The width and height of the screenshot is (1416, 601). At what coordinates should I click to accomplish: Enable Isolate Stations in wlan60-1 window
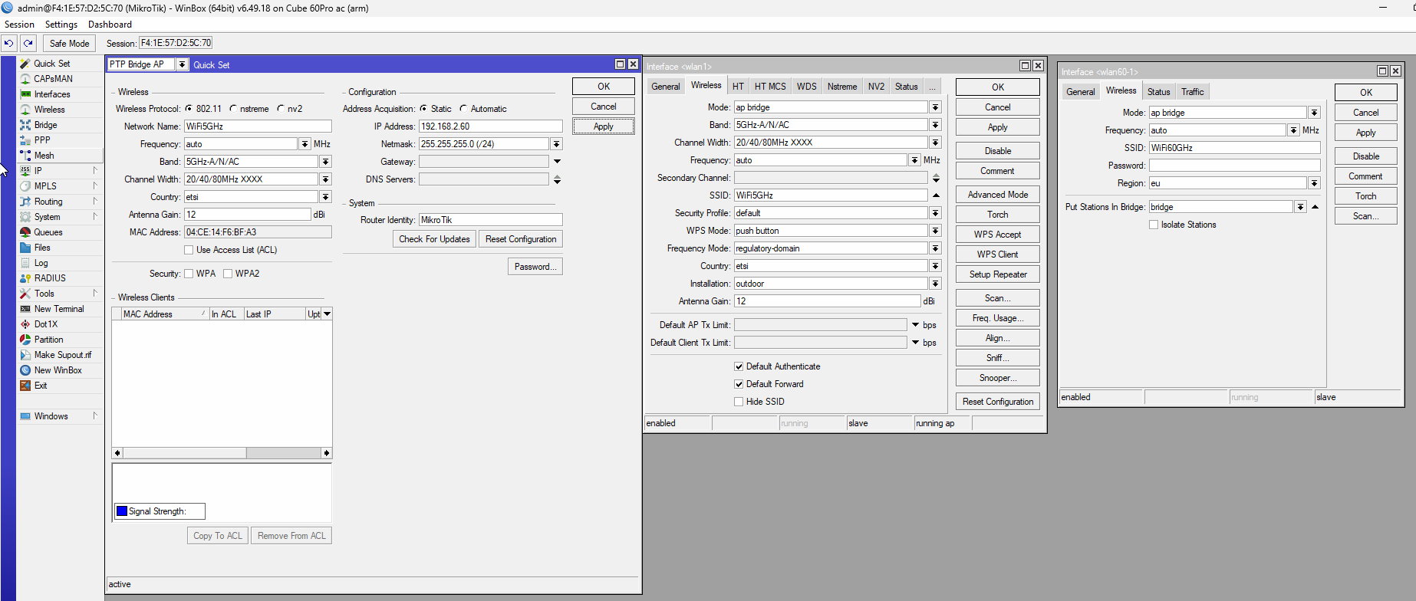point(1154,225)
